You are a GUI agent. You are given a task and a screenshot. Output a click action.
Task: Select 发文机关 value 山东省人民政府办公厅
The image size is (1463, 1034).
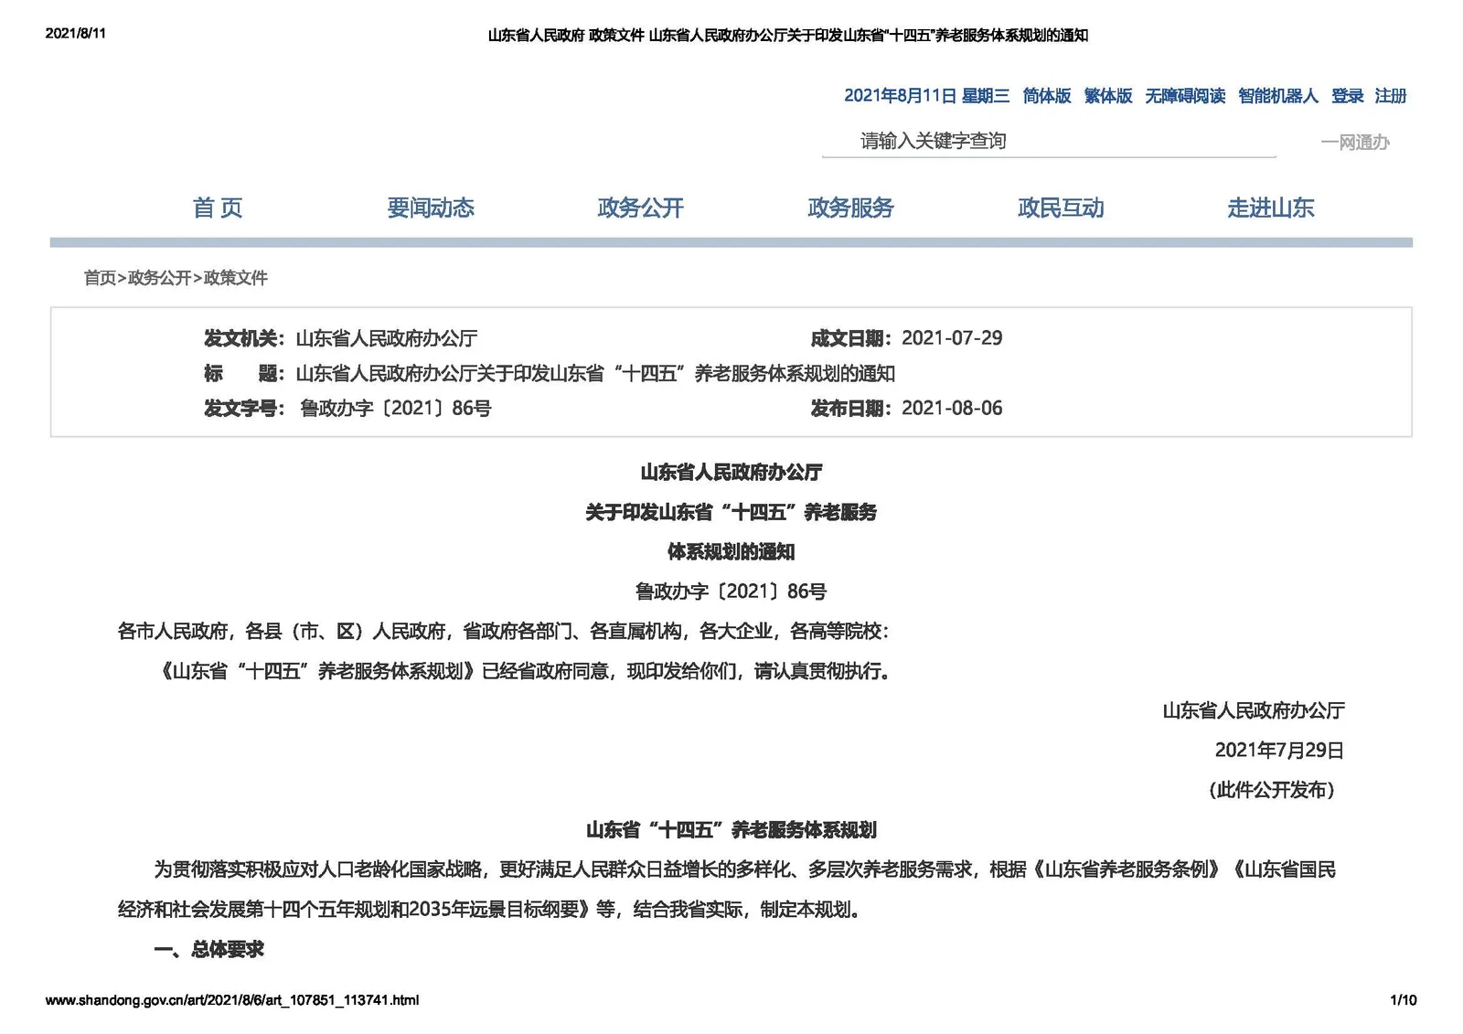(x=387, y=338)
